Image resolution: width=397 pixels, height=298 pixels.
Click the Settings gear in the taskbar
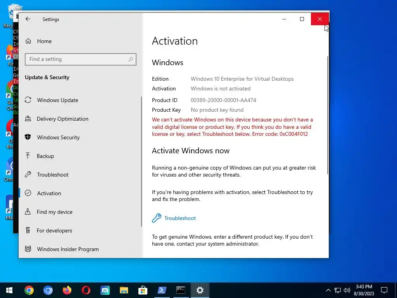(x=200, y=290)
